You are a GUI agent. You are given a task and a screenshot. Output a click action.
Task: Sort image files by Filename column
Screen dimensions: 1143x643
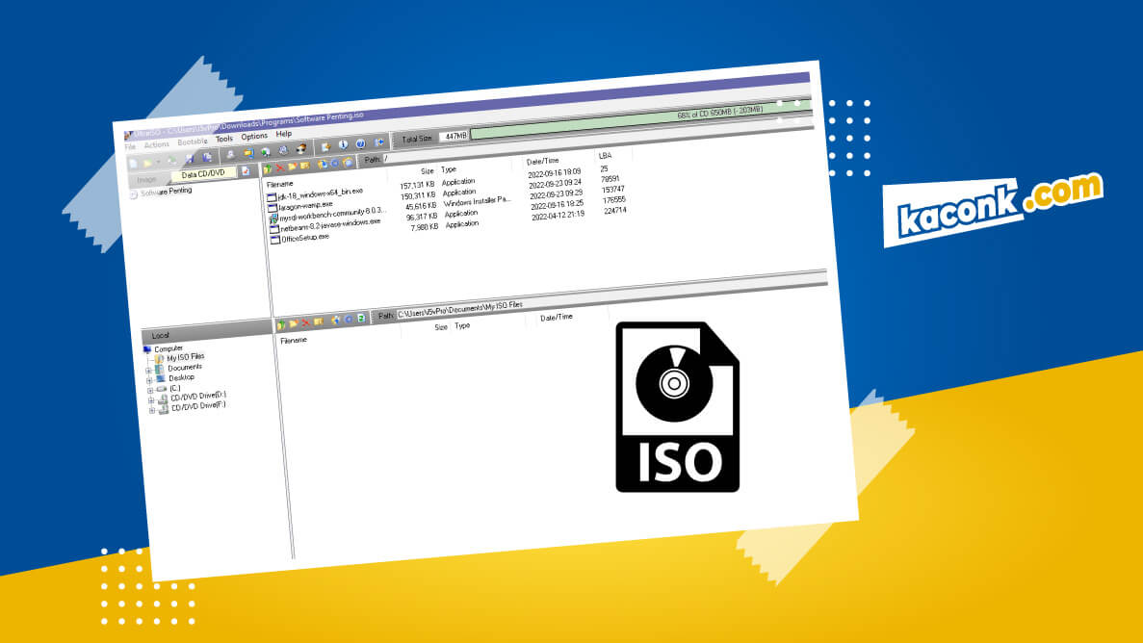point(280,185)
